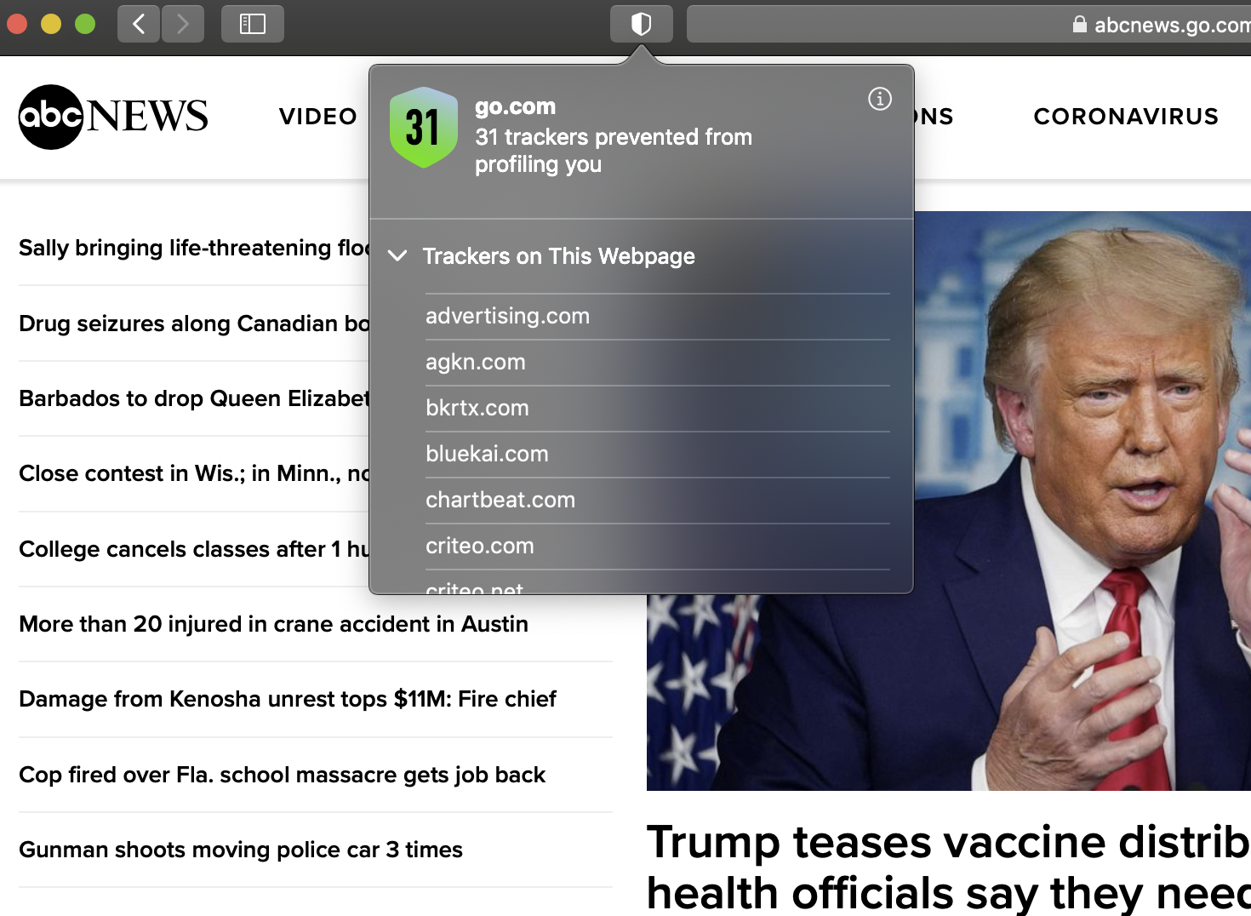
Task: Click the green 31 trackers shield badge
Action: point(423,128)
